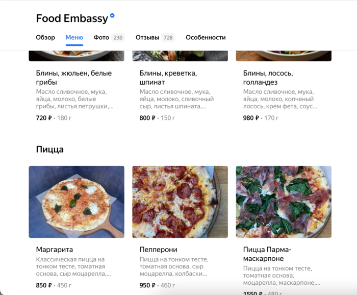Open the Обзор tab

(45, 37)
